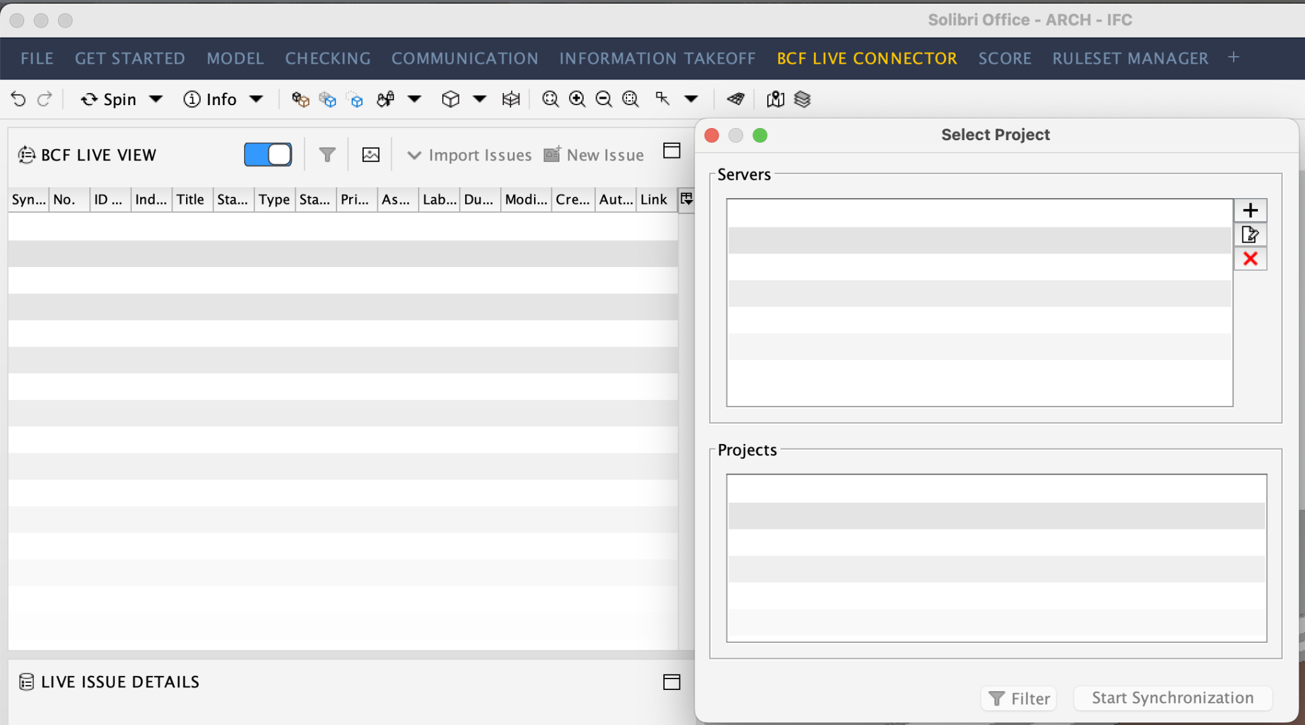The image size is (1305, 725).
Task: Click the Zoom Out magnifier icon
Action: pyautogui.click(x=603, y=99)
